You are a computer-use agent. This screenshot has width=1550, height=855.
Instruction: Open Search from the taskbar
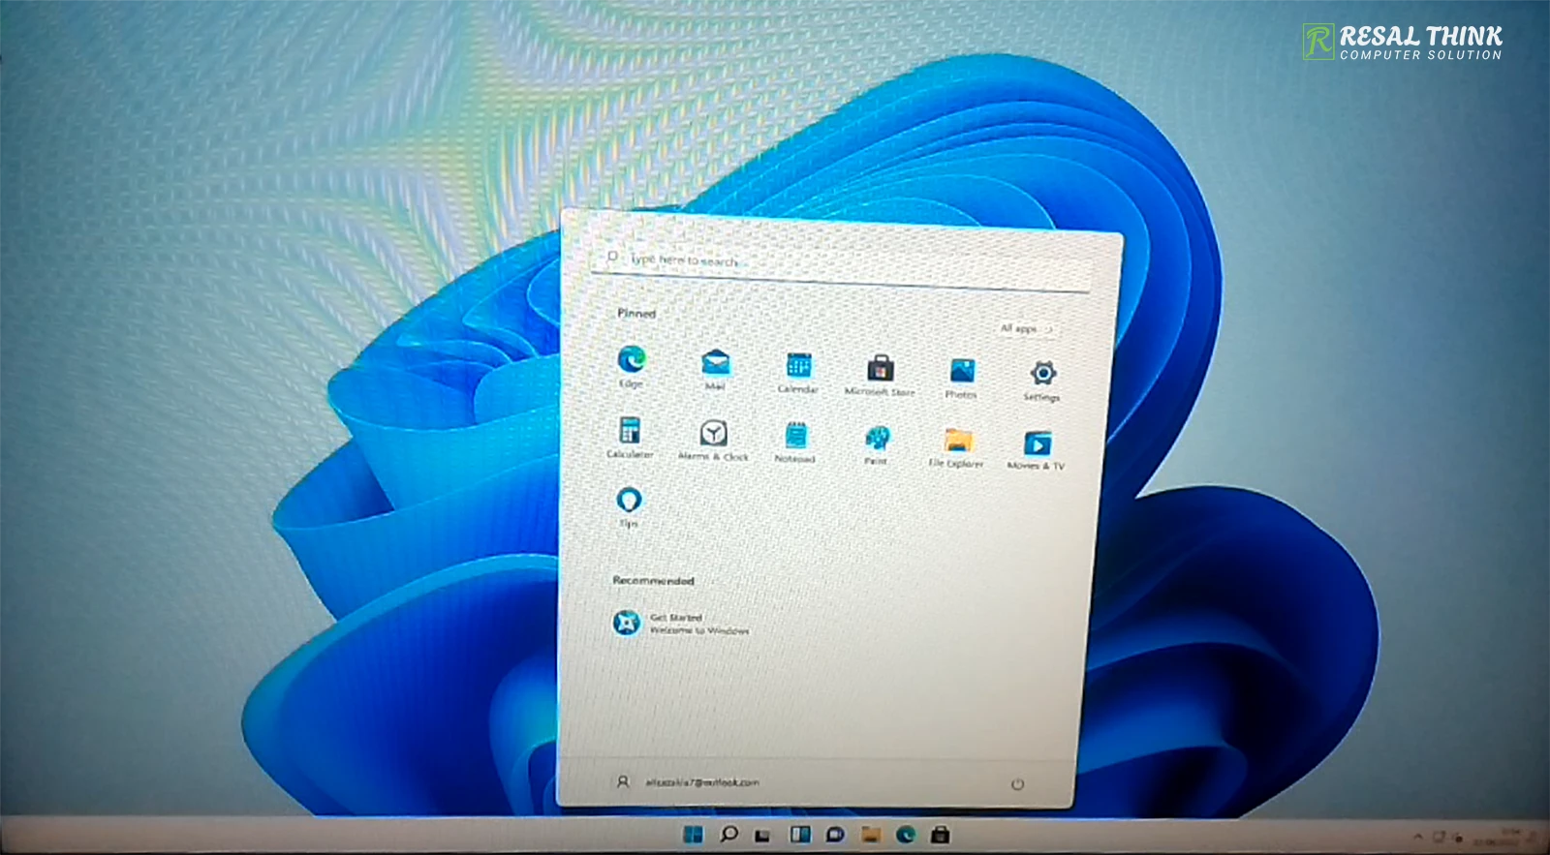[x=728, y=835]
